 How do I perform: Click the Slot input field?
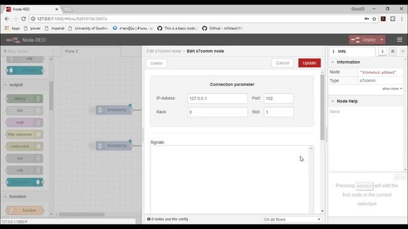[279, 112]
